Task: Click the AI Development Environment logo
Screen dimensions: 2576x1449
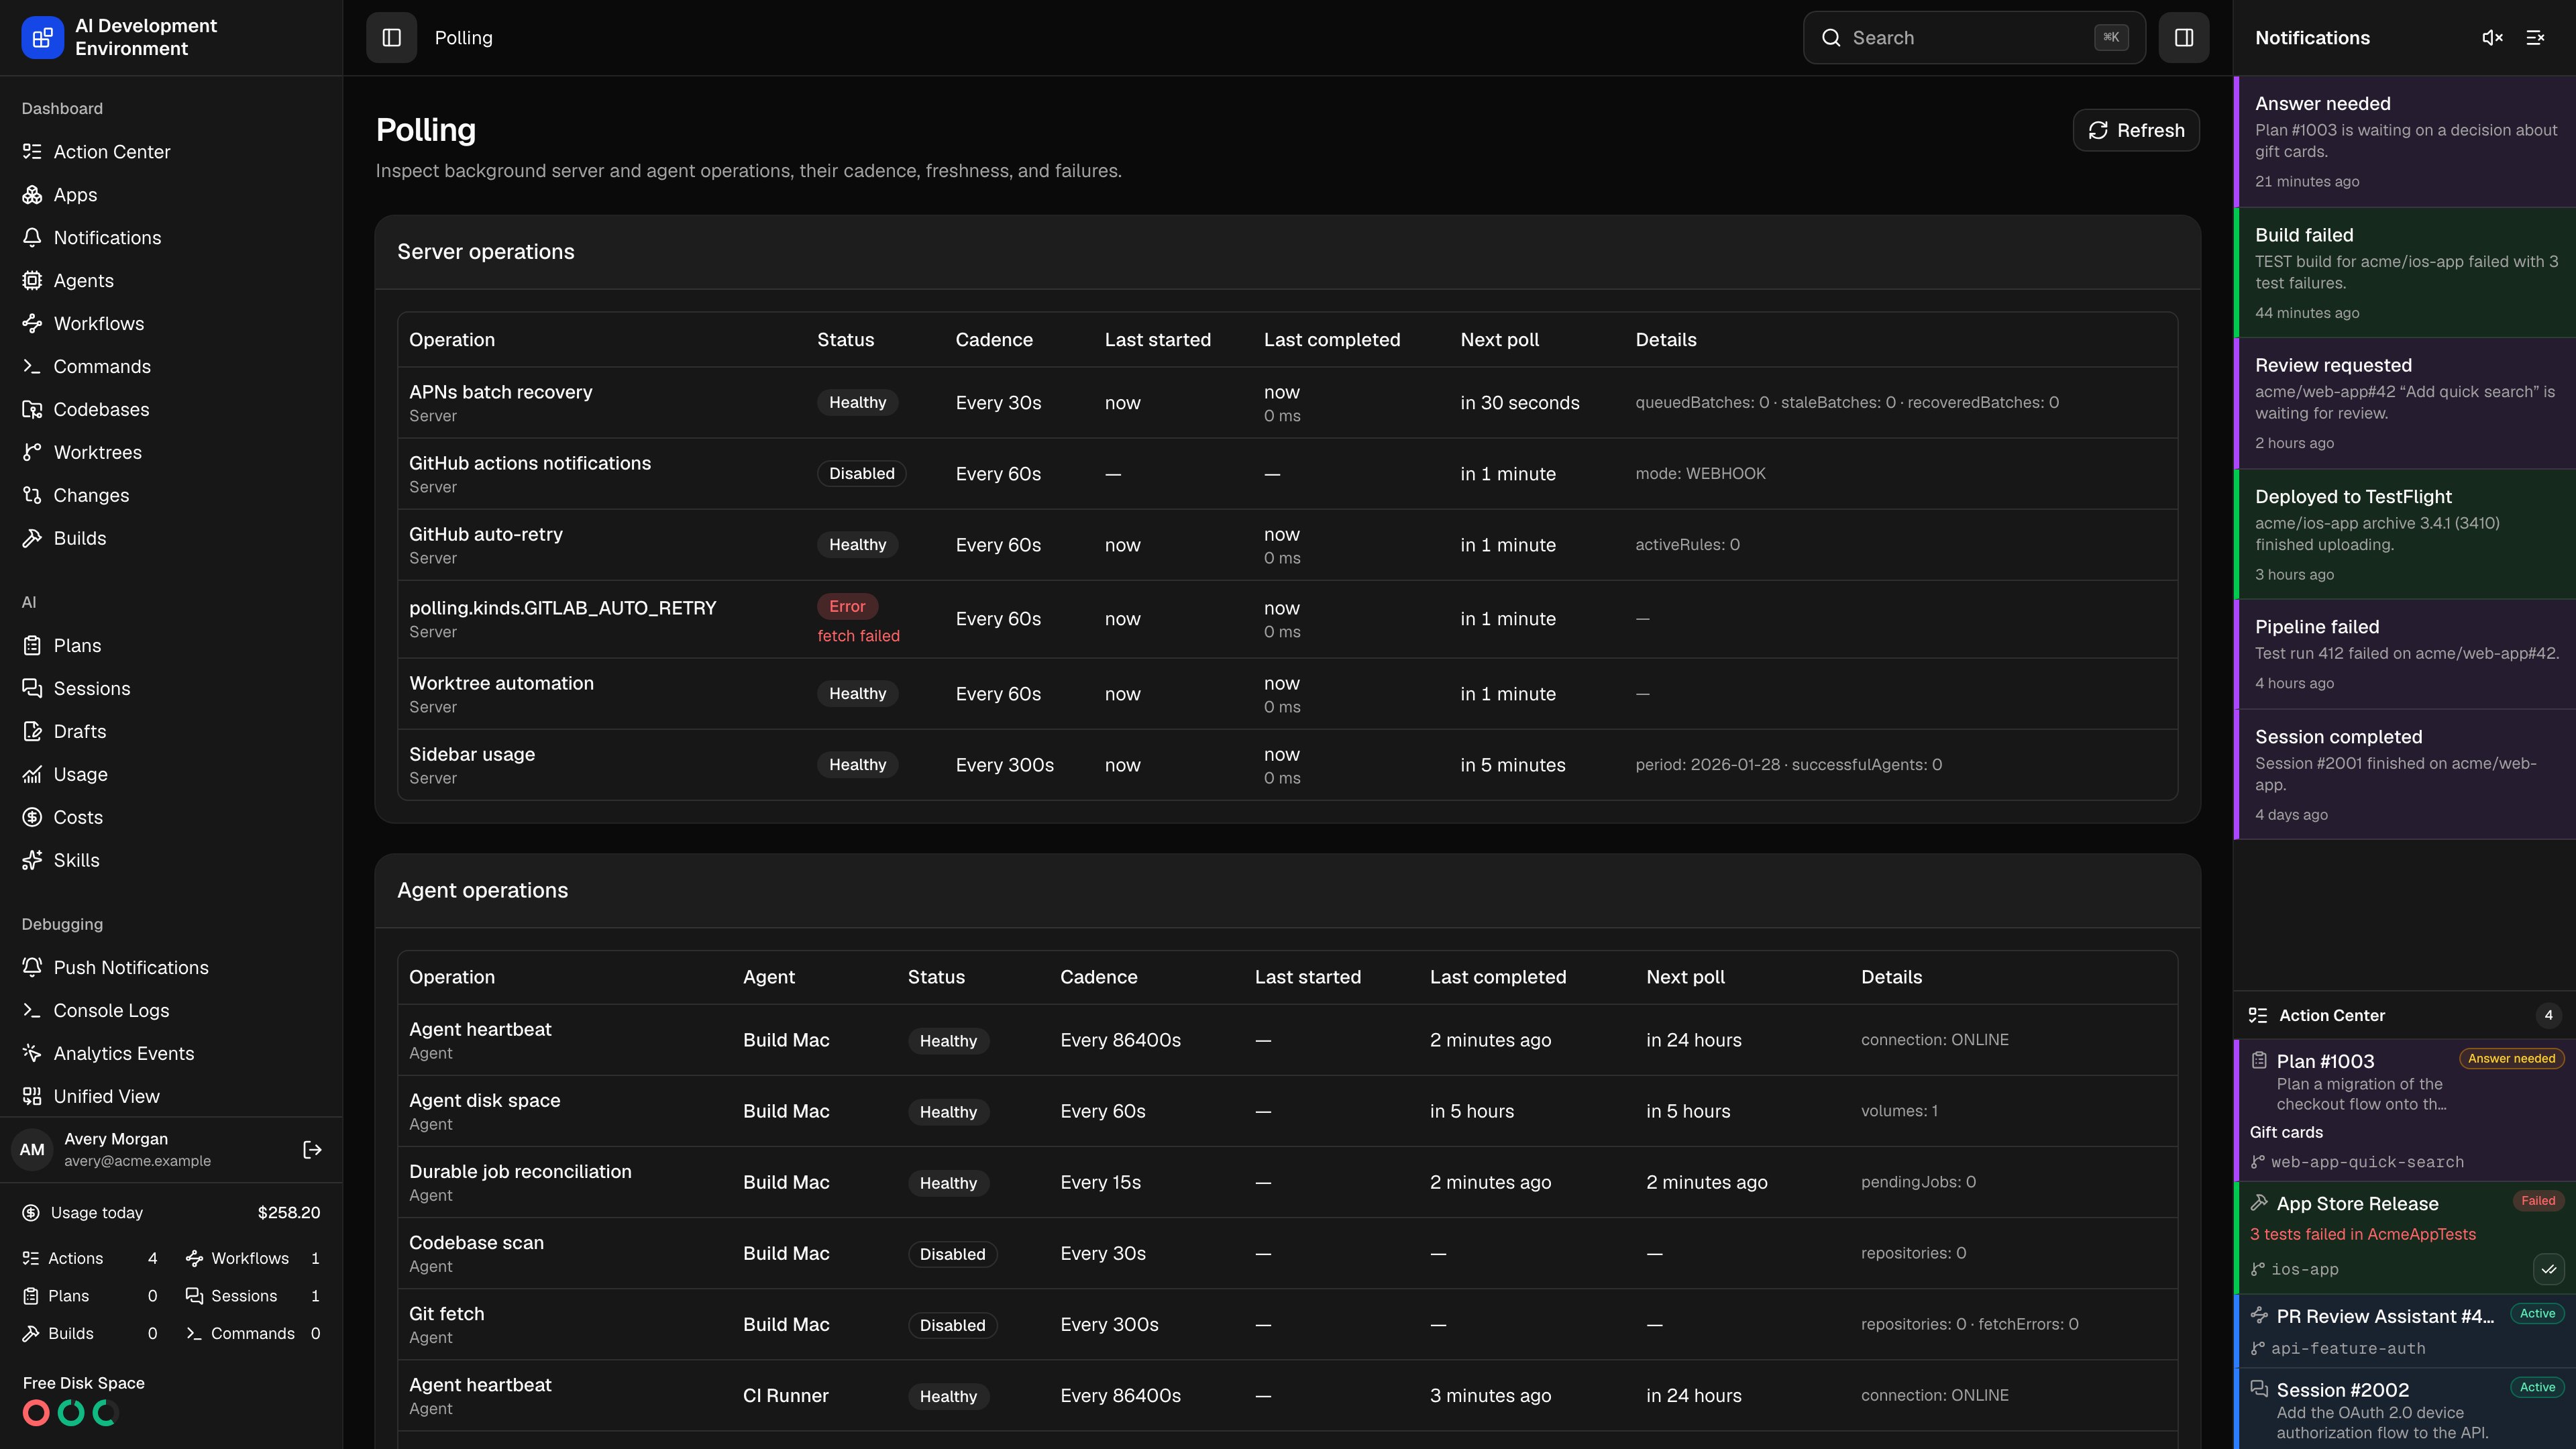Action: click(42, 37)
